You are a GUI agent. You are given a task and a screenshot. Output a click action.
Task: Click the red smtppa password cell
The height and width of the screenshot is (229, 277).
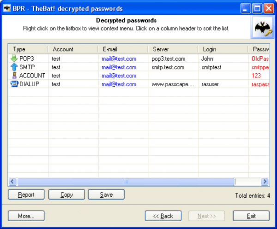[x=260, y=67]
